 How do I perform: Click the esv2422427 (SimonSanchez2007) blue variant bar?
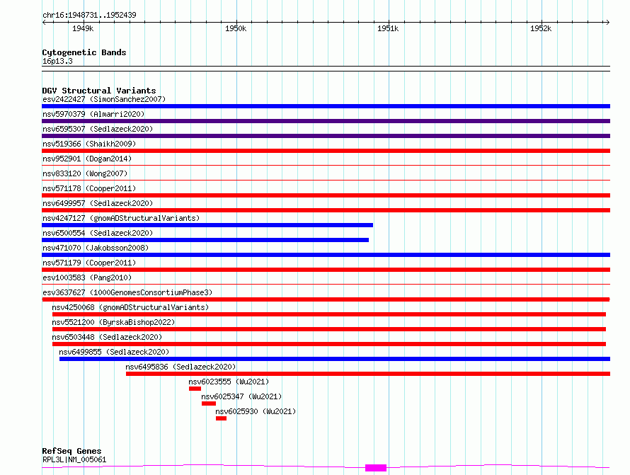tap(326, 106)
